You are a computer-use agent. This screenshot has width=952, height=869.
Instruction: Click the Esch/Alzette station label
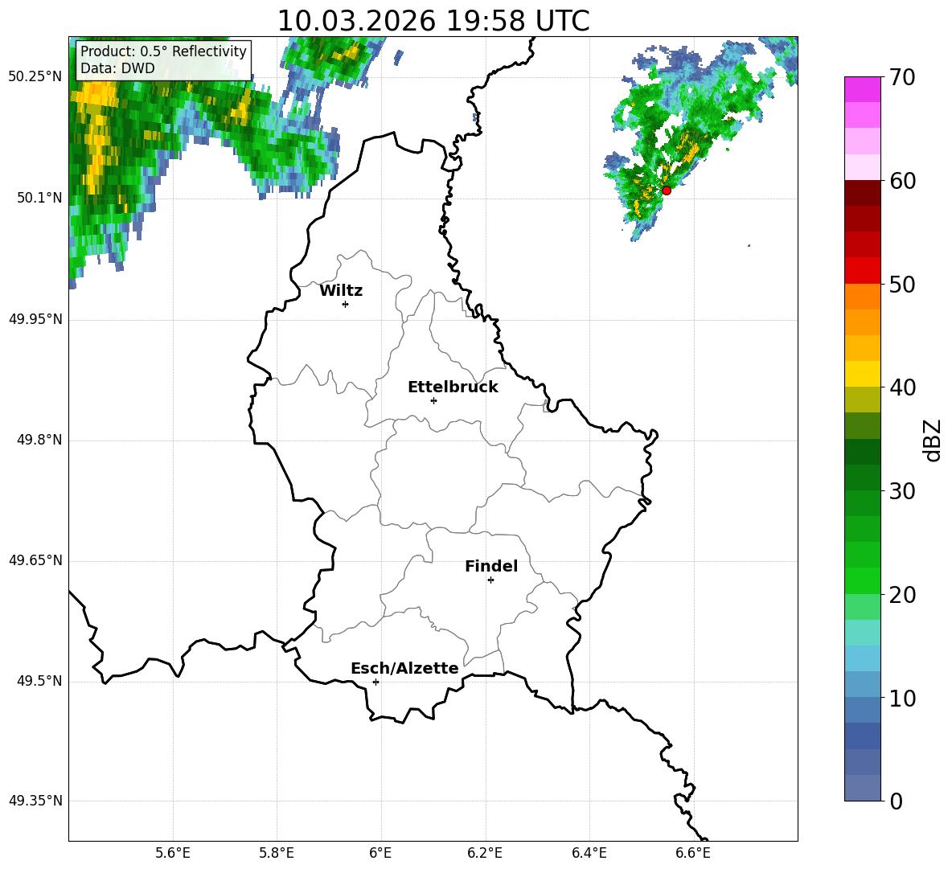click(404, 669)
